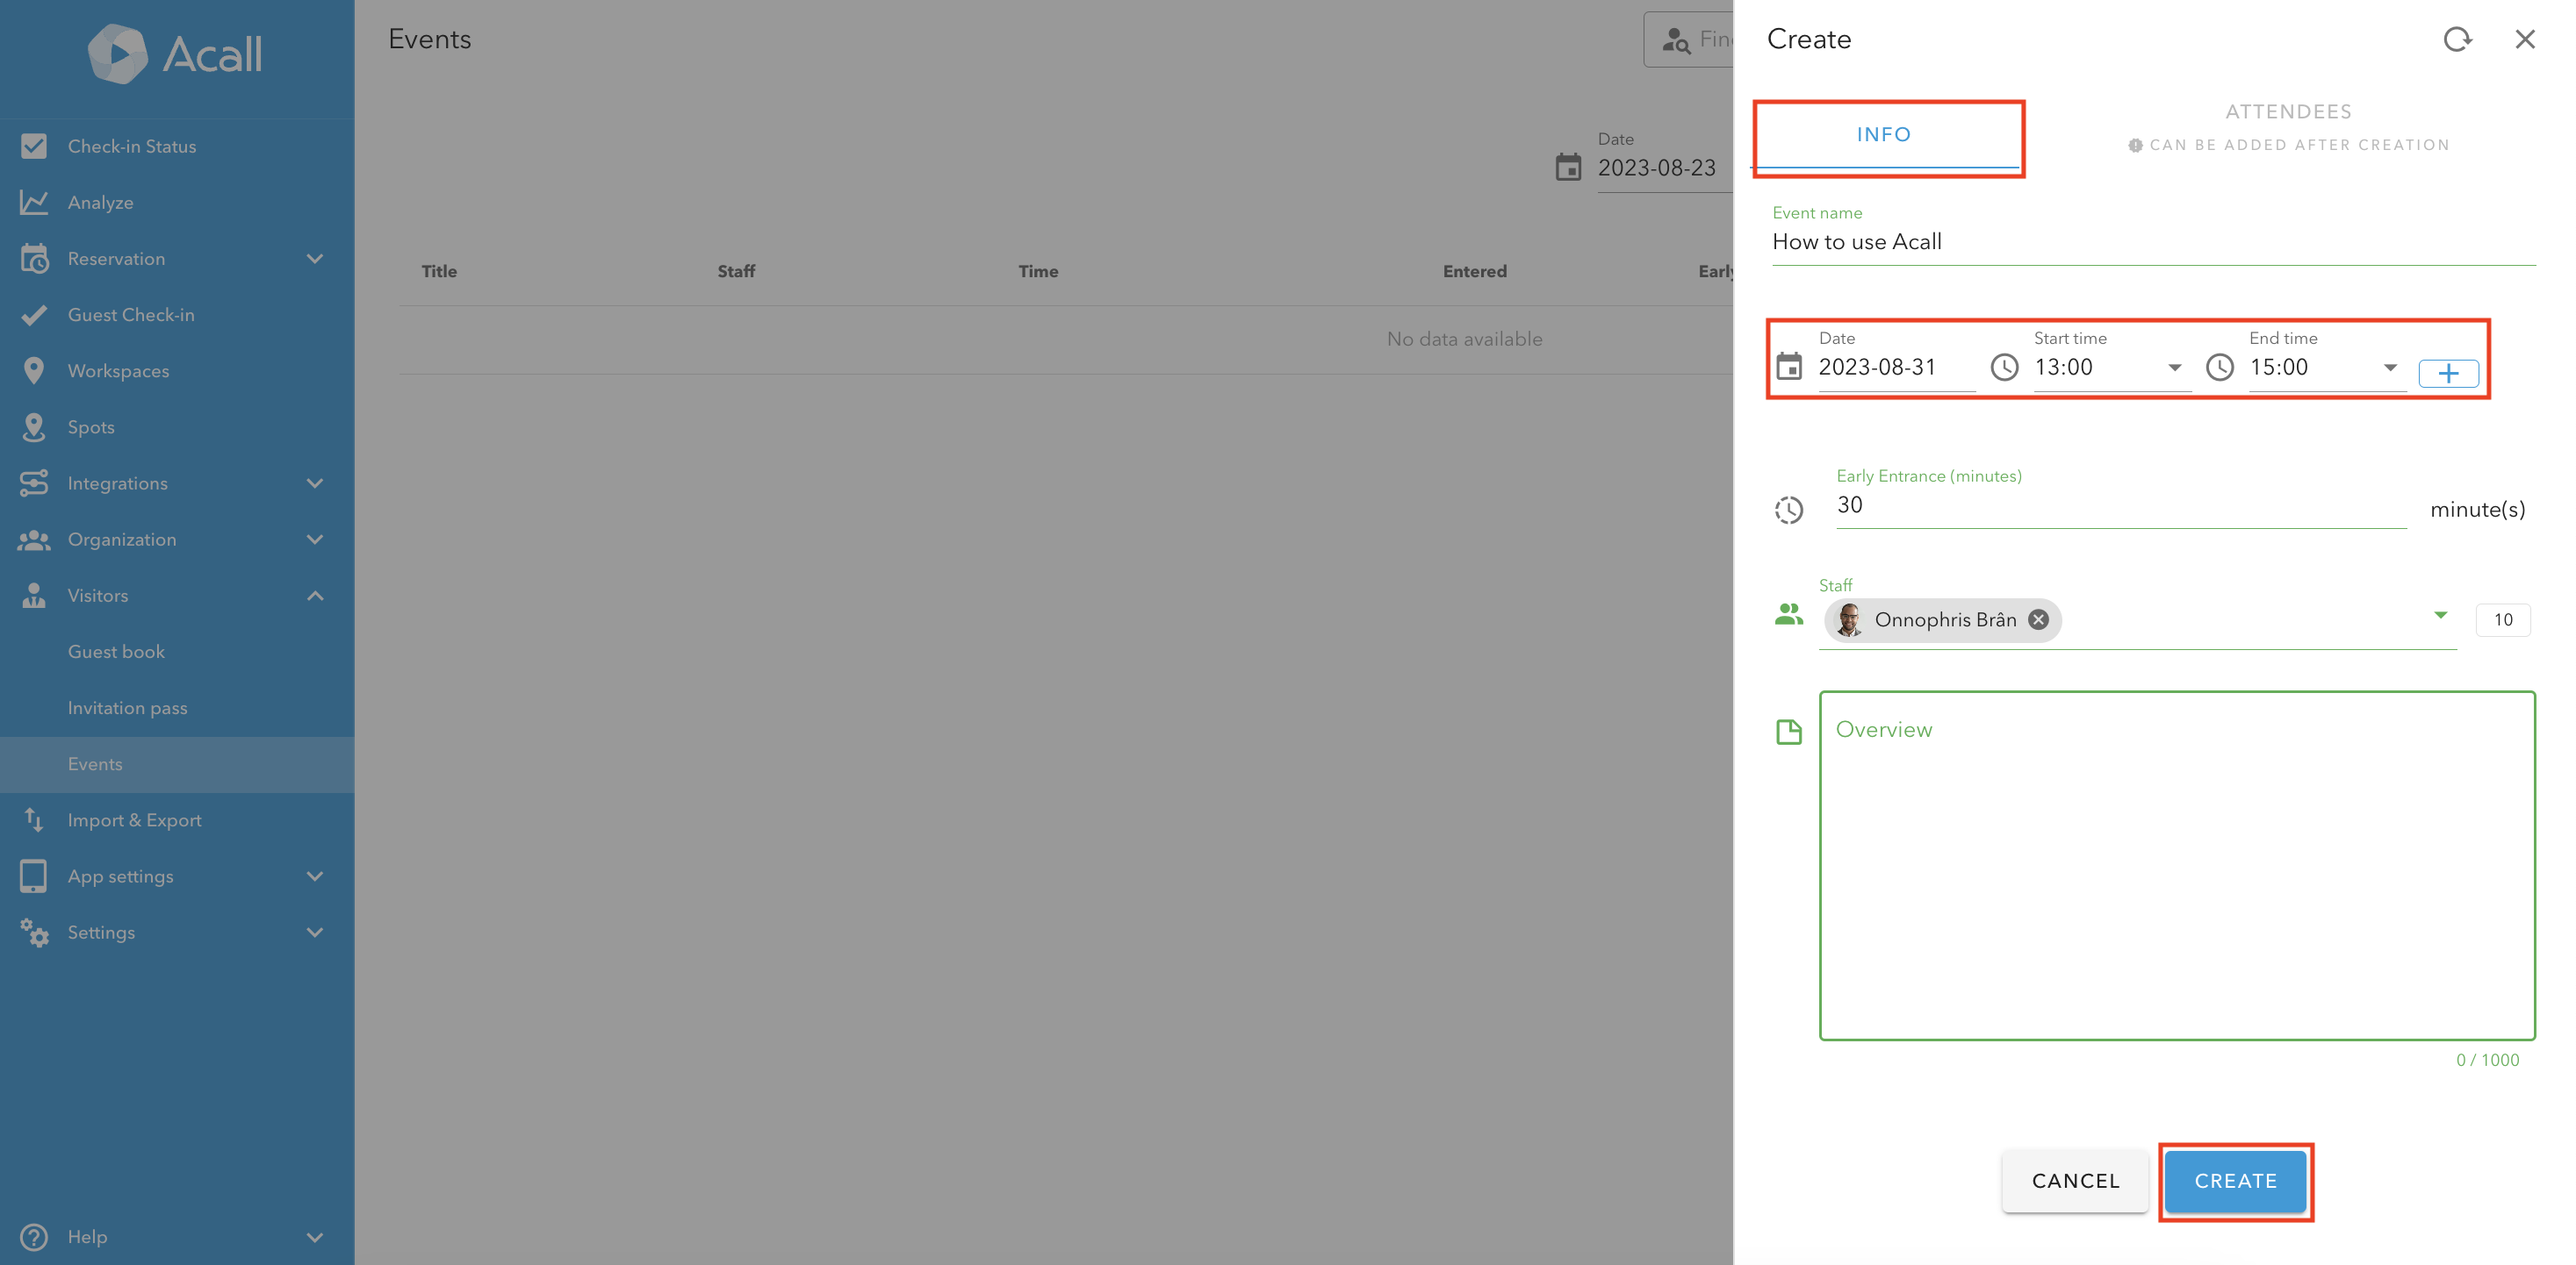Click the early entrance clock icon
This screenshot has height=1265, width=2576.
[x=1789, y=510]
